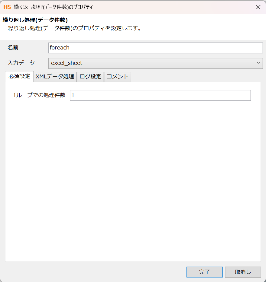This screenshot has height=282, width=266.
Task: Expand the input data selection list
Action: pos(258,63)
